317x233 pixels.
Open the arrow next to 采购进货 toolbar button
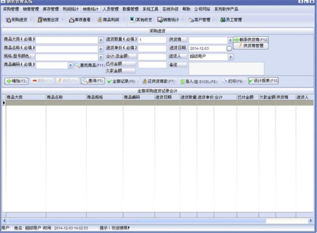pyautogui.click(x=31, y=20)
